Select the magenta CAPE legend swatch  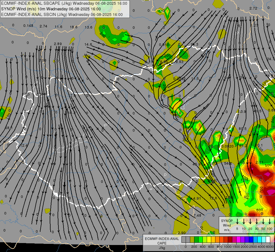[238, 240]
